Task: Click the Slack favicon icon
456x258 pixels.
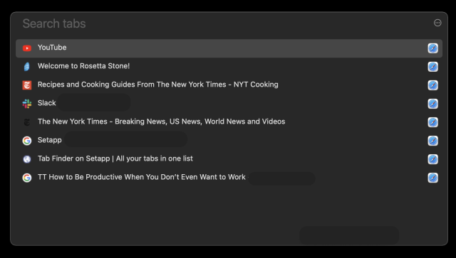Action: [27, 104]
